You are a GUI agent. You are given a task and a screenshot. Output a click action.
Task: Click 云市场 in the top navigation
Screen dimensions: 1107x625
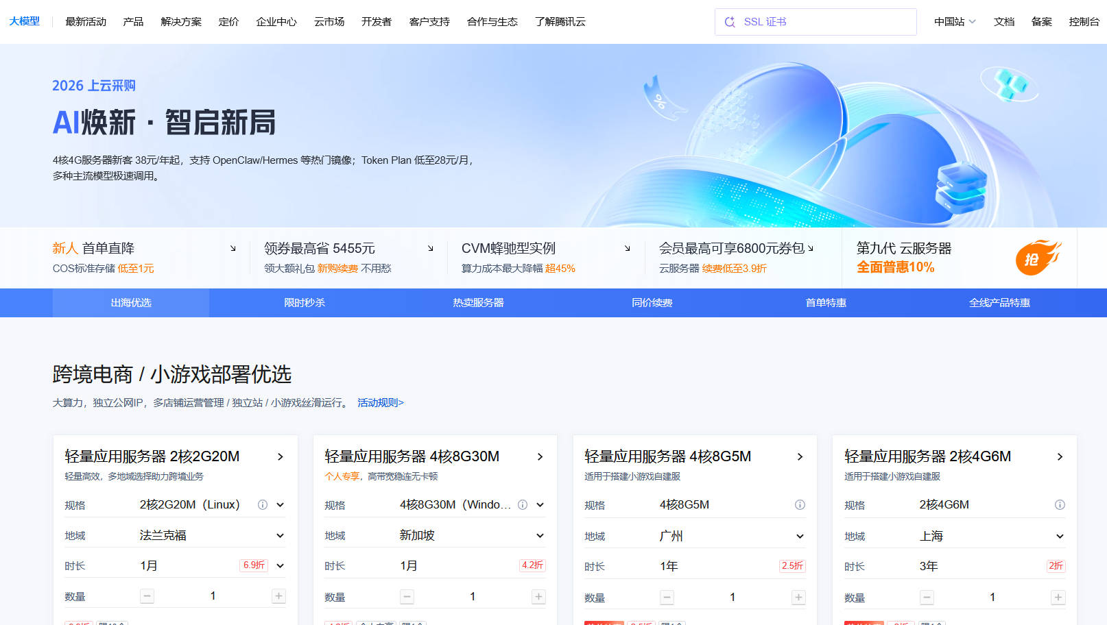(x=329, y=22)
